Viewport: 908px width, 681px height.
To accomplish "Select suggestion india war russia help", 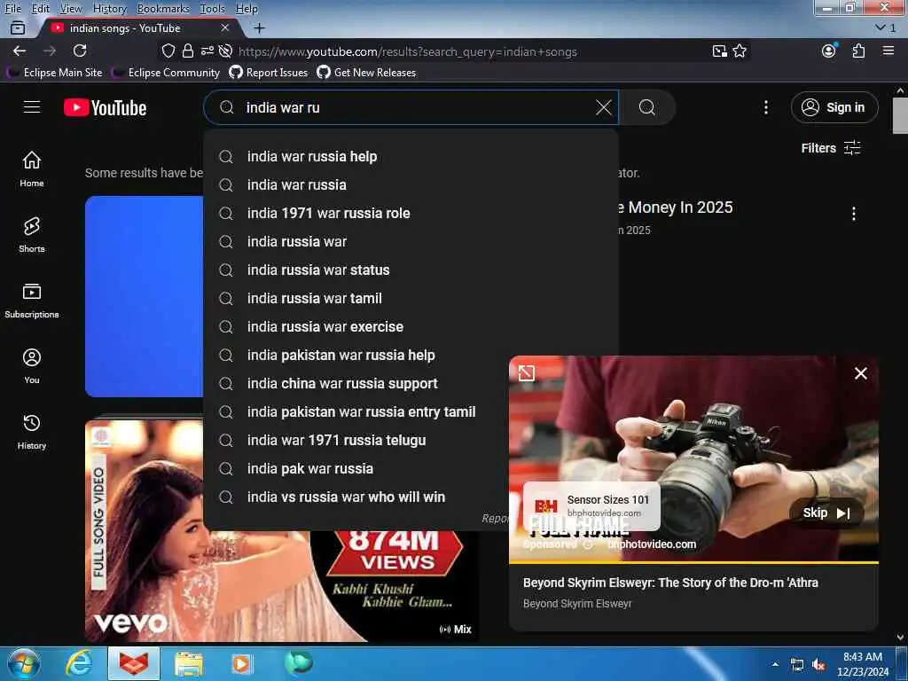I will pyautogui.click(x=411, y=156).
